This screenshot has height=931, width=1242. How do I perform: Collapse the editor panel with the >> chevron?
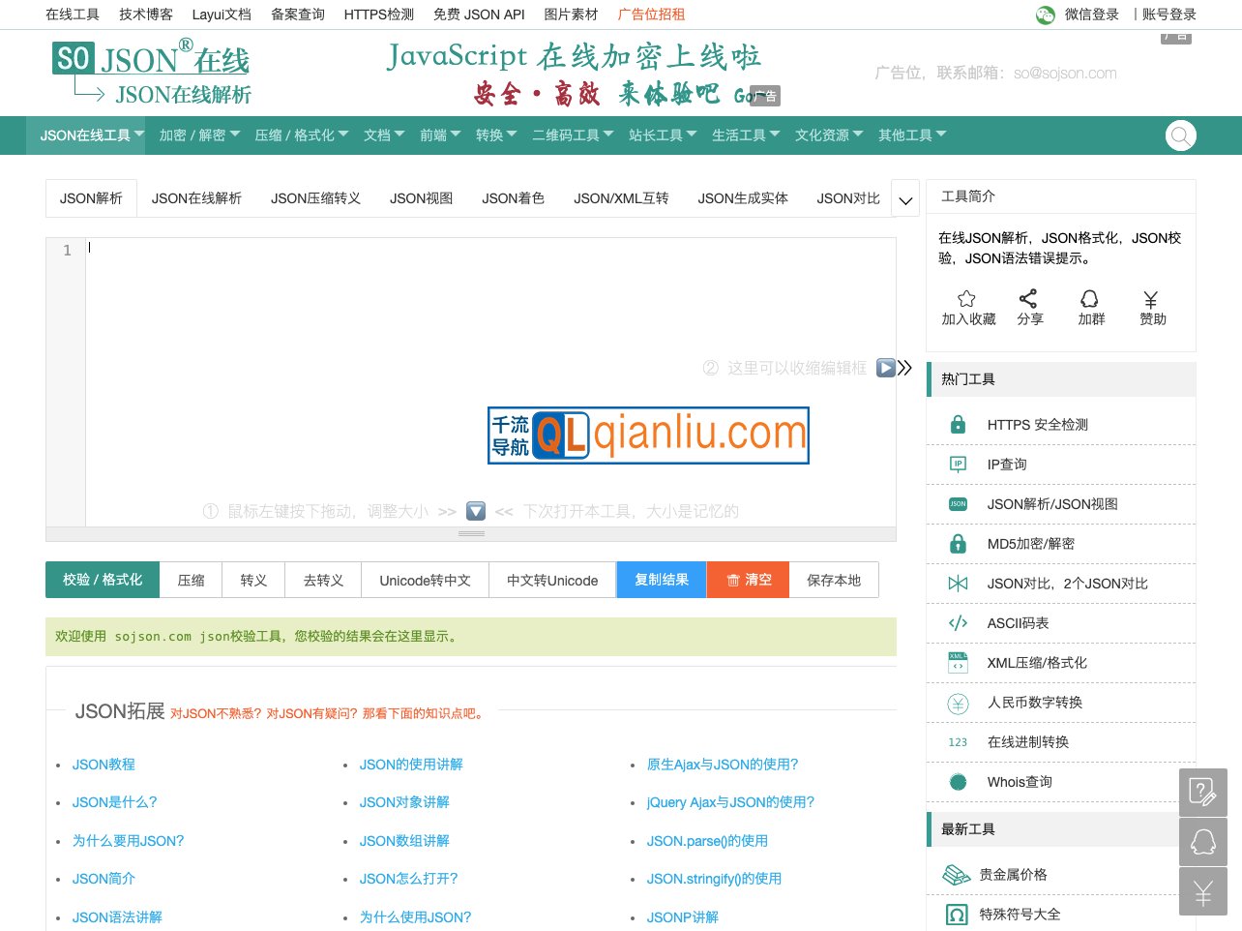click(905, 367)
